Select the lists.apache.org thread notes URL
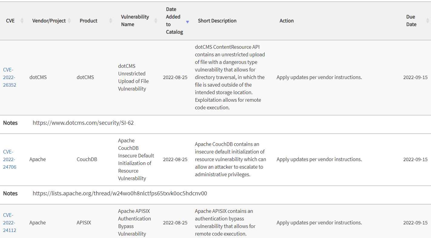Screen dimensions: 431x238 click(x=120, y=193)
